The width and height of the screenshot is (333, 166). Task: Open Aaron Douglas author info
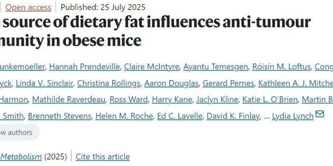[x=171, y=83]
